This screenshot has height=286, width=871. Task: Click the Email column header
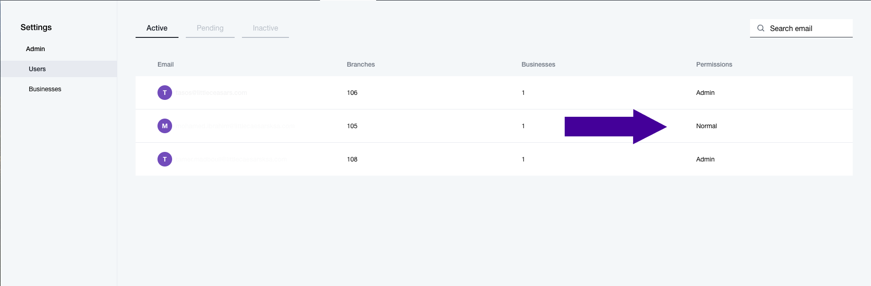(x=165, y=64)
